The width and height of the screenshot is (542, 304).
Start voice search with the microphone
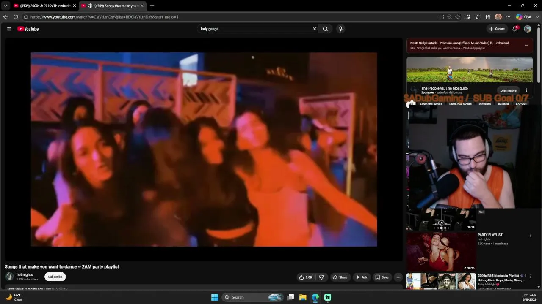point(340,29)
